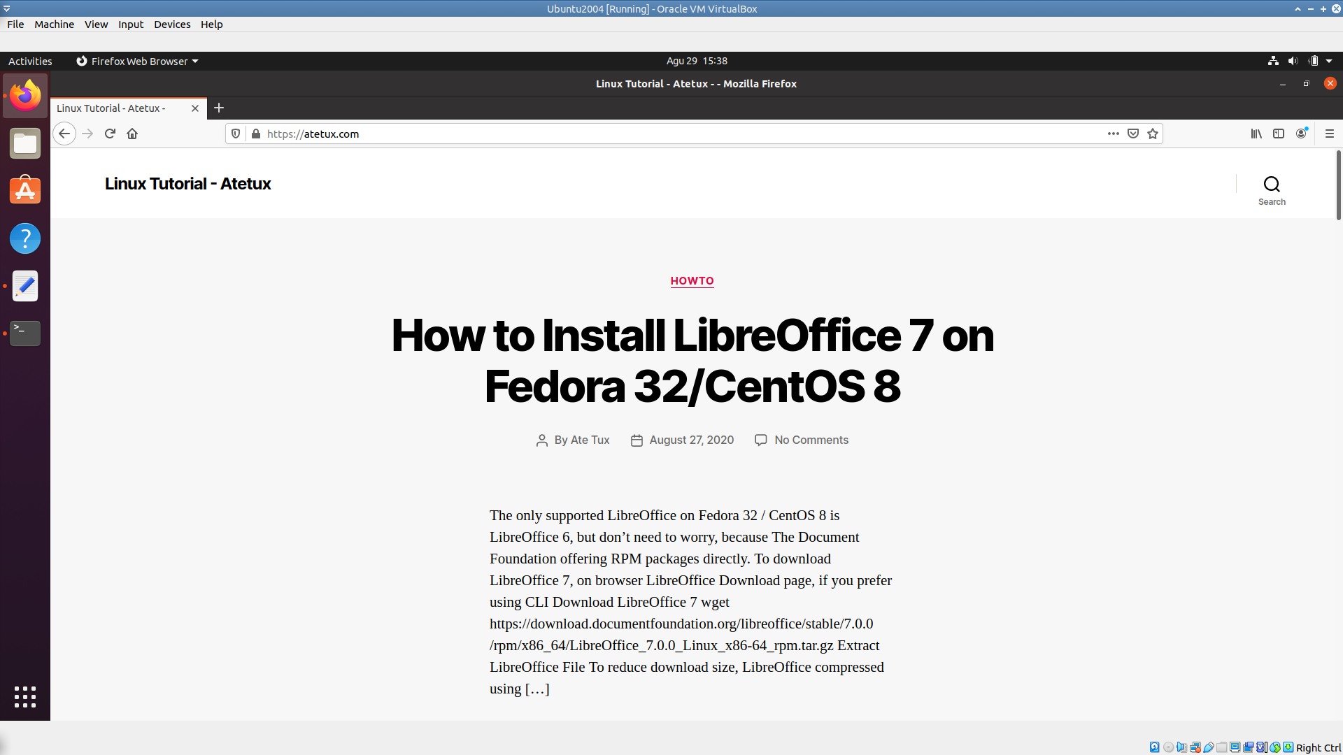1343x755 pixels.
Task: Open the HOWTO category link
Action: click(692, 280)
